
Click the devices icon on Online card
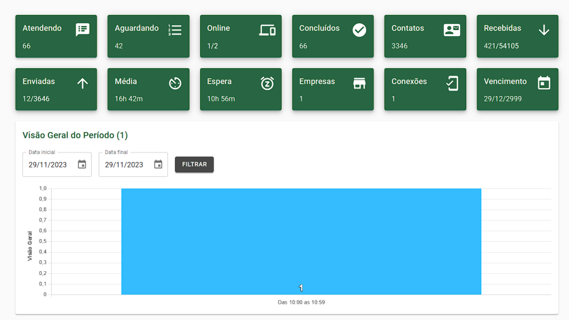(267, 30)
